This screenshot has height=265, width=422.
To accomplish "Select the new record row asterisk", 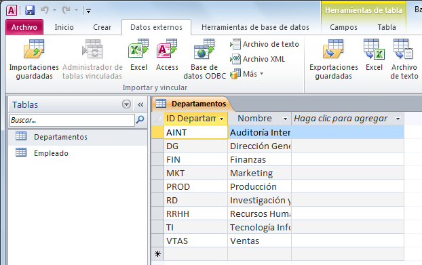I will pos(157,254).
